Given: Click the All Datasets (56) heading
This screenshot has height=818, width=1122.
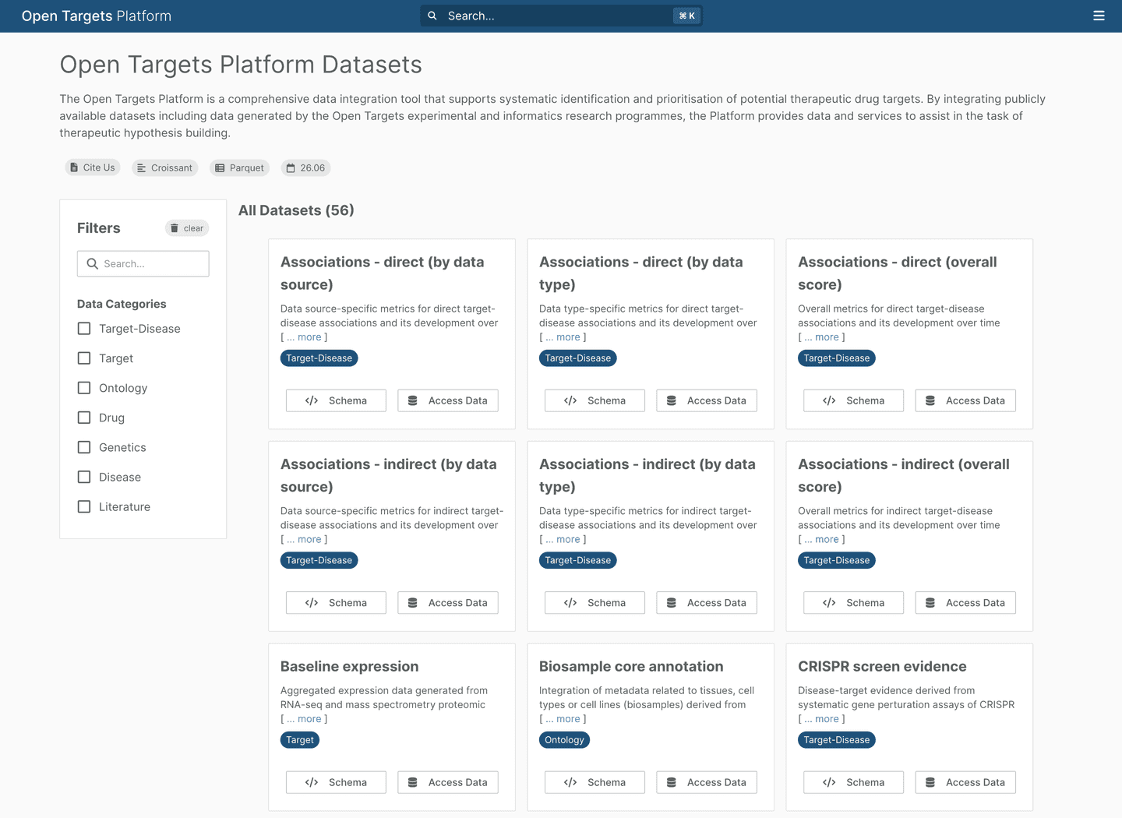Looking at the screenshot, I should pyautogui.click(x=296, y=210).
